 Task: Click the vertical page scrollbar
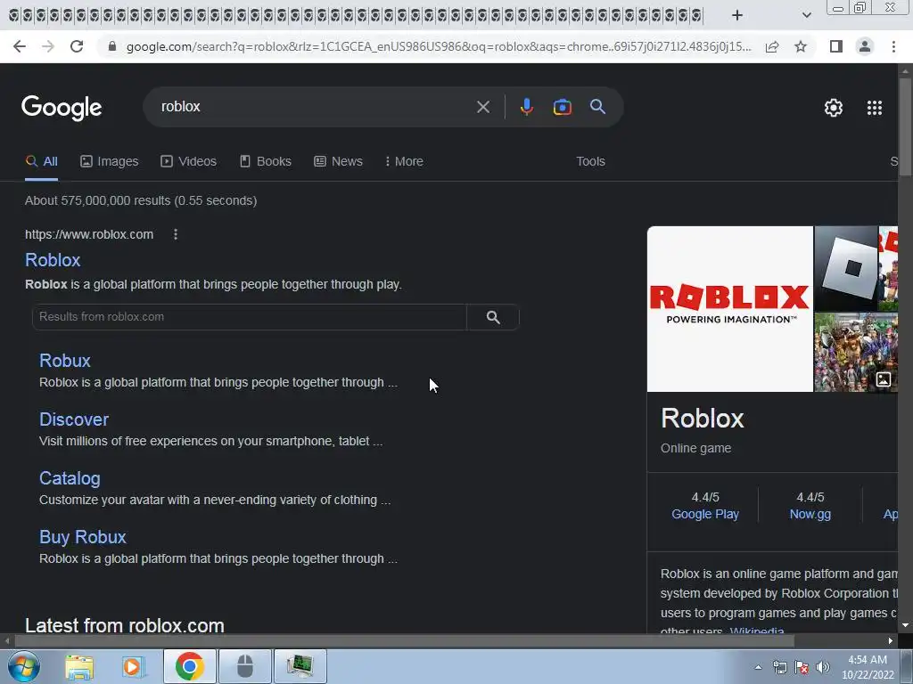pos(905,128)
